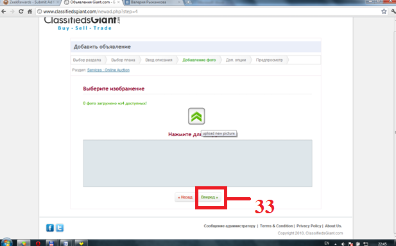This screenshot has height=246, width=396.
Task: Click the green upload new picture icon
Action: coord(196,116)
